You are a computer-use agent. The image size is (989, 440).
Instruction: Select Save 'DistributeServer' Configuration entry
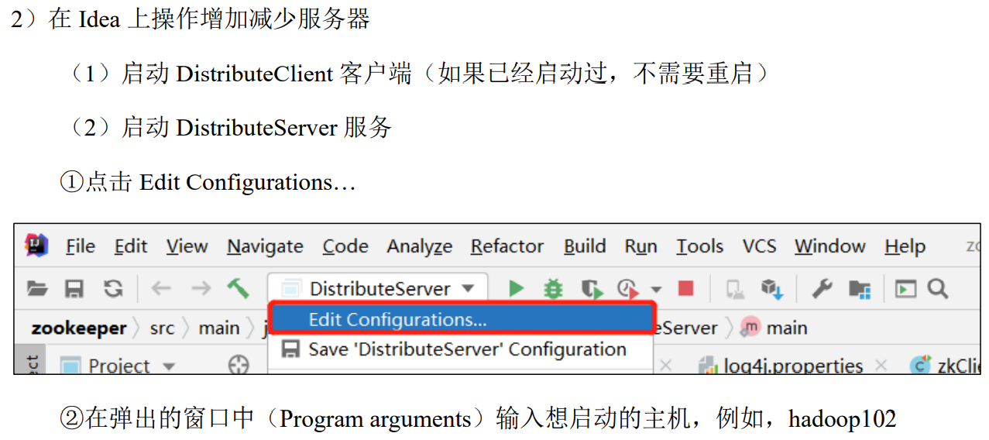[462, 349]
